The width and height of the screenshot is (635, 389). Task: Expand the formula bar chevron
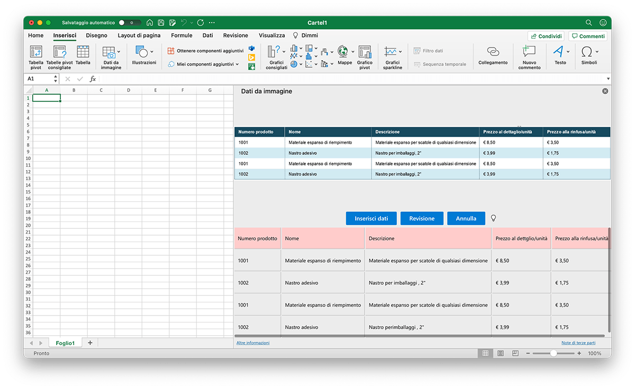[x=608, y=79]
